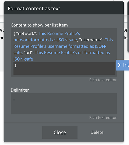Select the Resume Profile's network:formatted as JSON-safe expression
129x145 pixels.
47,37
